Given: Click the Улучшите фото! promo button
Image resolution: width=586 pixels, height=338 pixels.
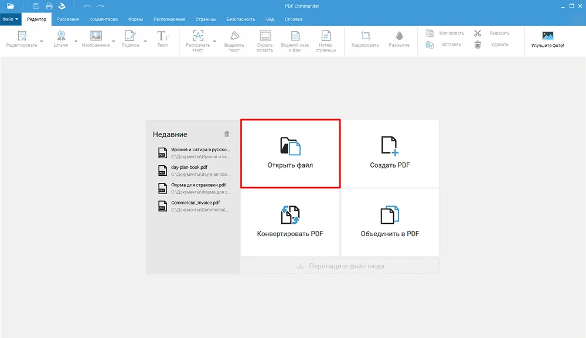Looking at the screenshot, I should click(547, 40).
